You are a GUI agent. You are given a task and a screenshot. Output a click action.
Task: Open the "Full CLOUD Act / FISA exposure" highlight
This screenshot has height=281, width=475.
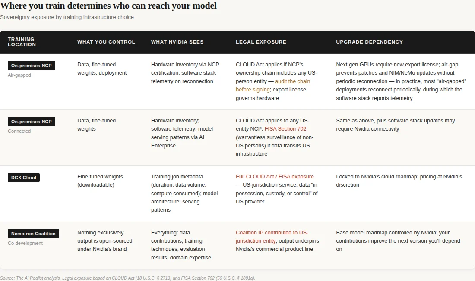pyautogui.click(x=275, y=177)
